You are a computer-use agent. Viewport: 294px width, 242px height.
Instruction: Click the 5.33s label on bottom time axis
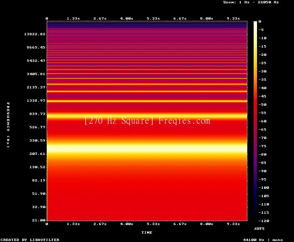pyautogui.click(x=153, y=224)
